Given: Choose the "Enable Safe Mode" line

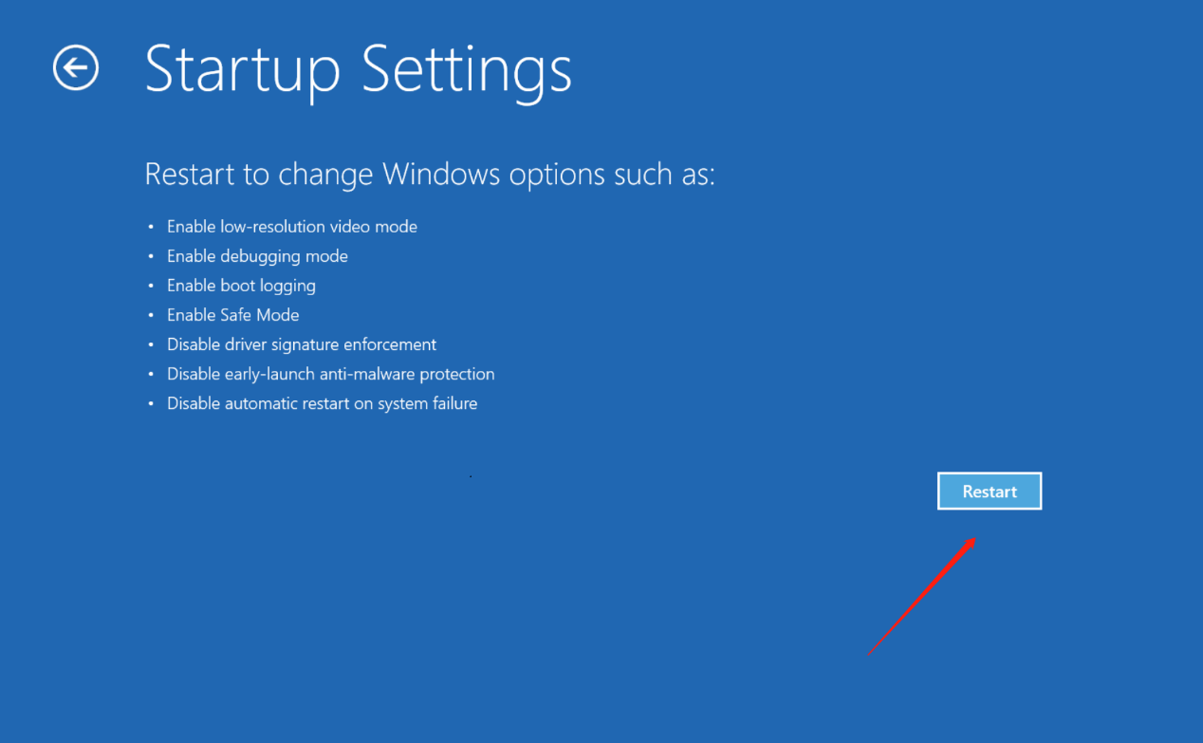Looking at the screenshot, I should [x=232, y=315].
